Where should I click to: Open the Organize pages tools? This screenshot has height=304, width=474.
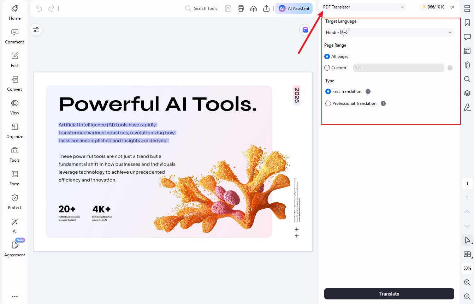(14, 131)
